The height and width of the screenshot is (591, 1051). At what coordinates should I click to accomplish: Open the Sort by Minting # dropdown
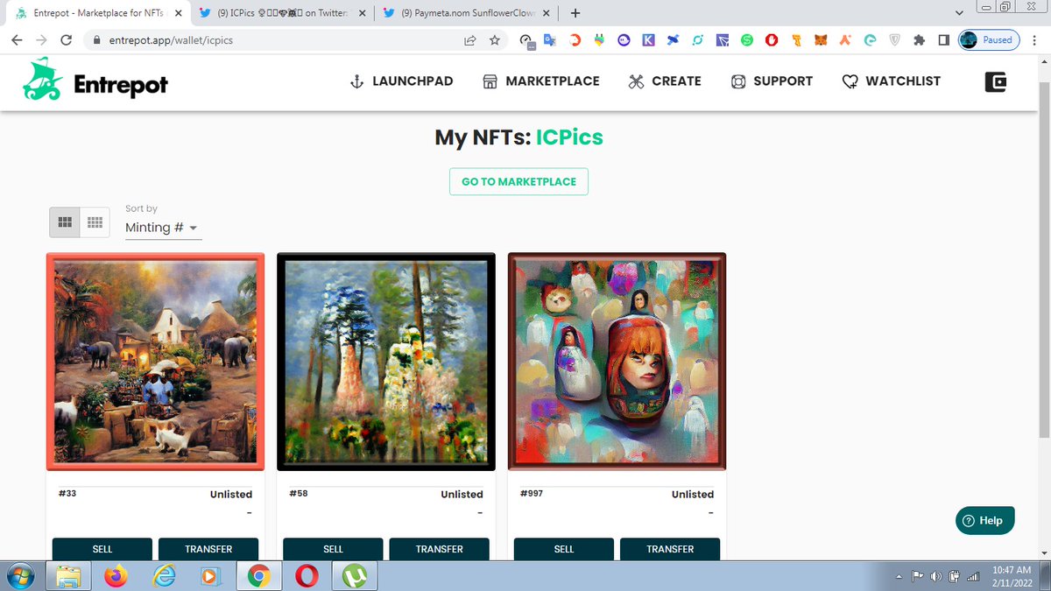click(163, 228)
